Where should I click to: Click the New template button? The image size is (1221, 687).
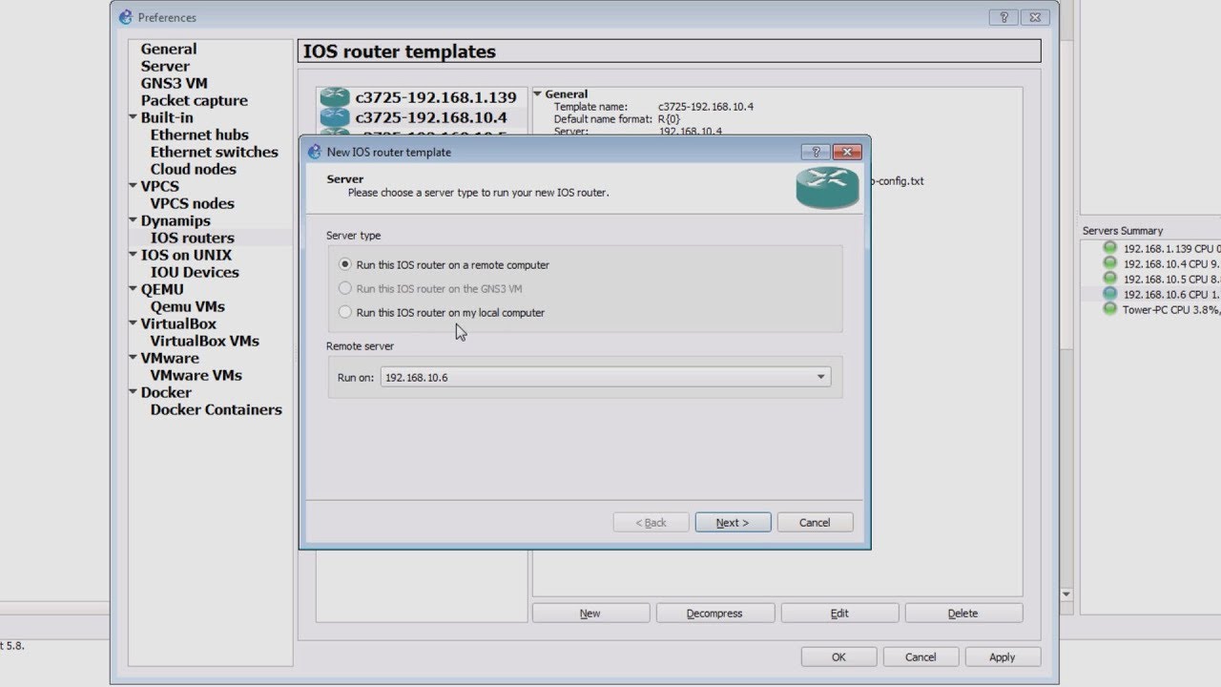[x=590, y=613]
